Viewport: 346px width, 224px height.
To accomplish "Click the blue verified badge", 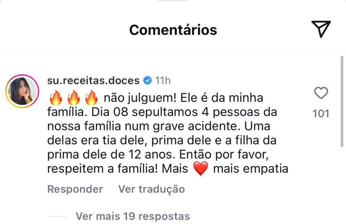I will tap(147, 81).
